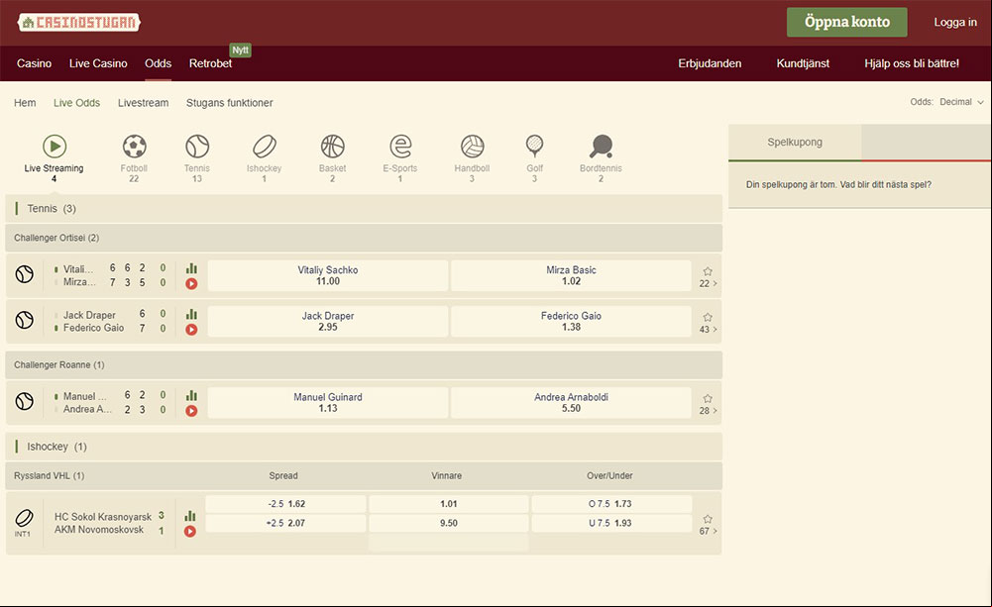Go to the Hem tab
The image size is (992, 607).
click(x=26, y=102)
